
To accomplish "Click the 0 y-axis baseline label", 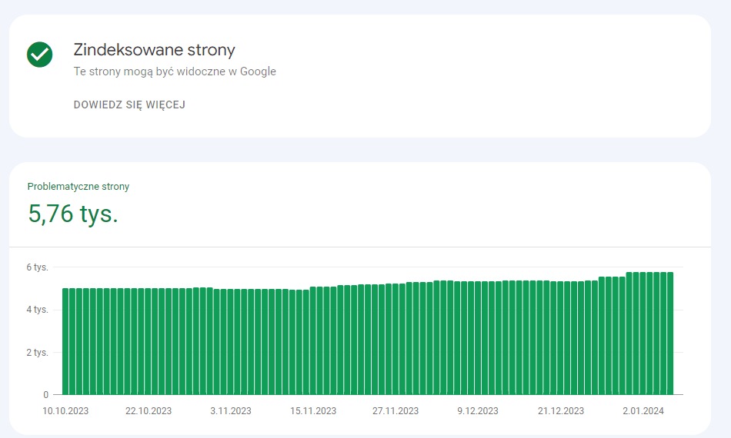I will [45, 395].
